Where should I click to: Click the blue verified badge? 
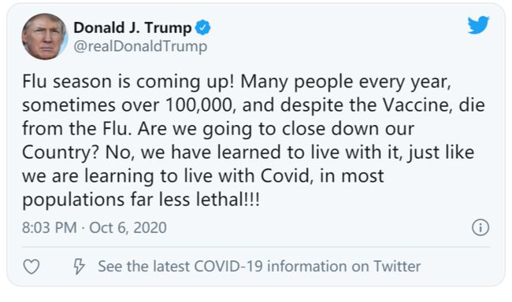click(x=202, y=28)
